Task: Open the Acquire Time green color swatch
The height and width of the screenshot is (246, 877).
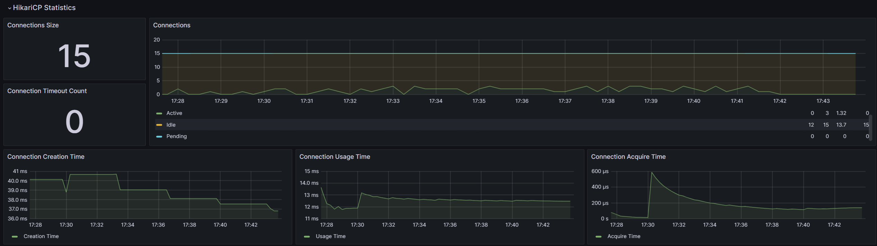Action: 599,237
